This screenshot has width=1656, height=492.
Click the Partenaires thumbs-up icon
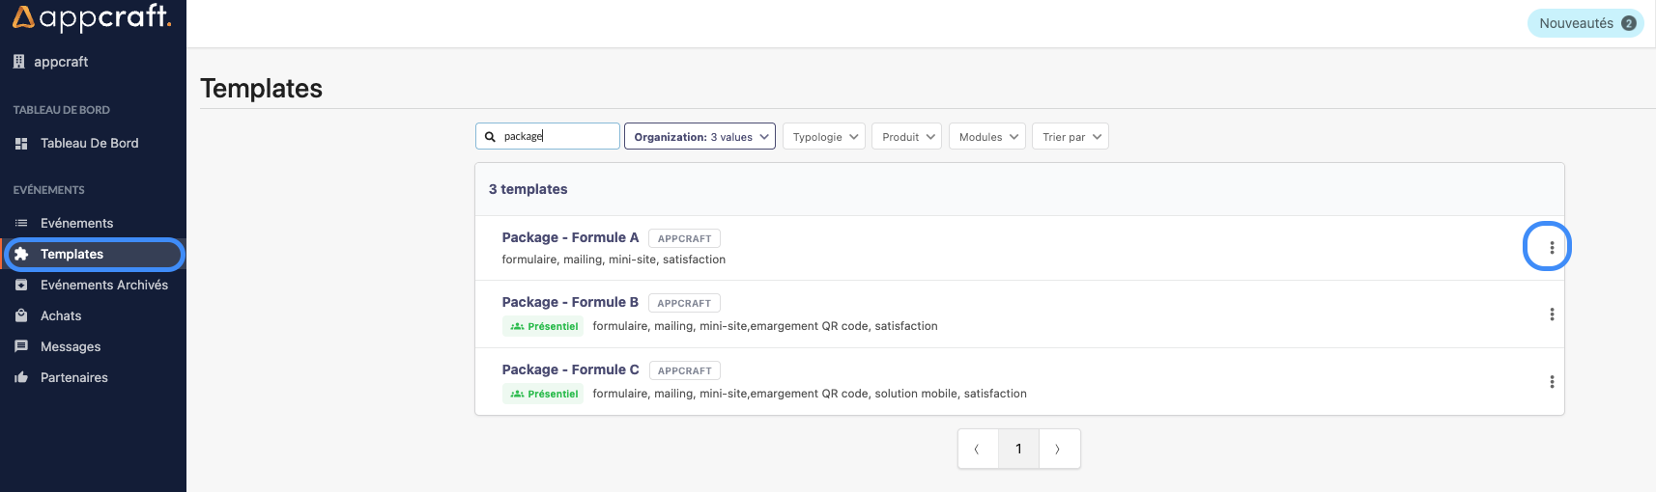pyautogui.click(x=21, y=377)
